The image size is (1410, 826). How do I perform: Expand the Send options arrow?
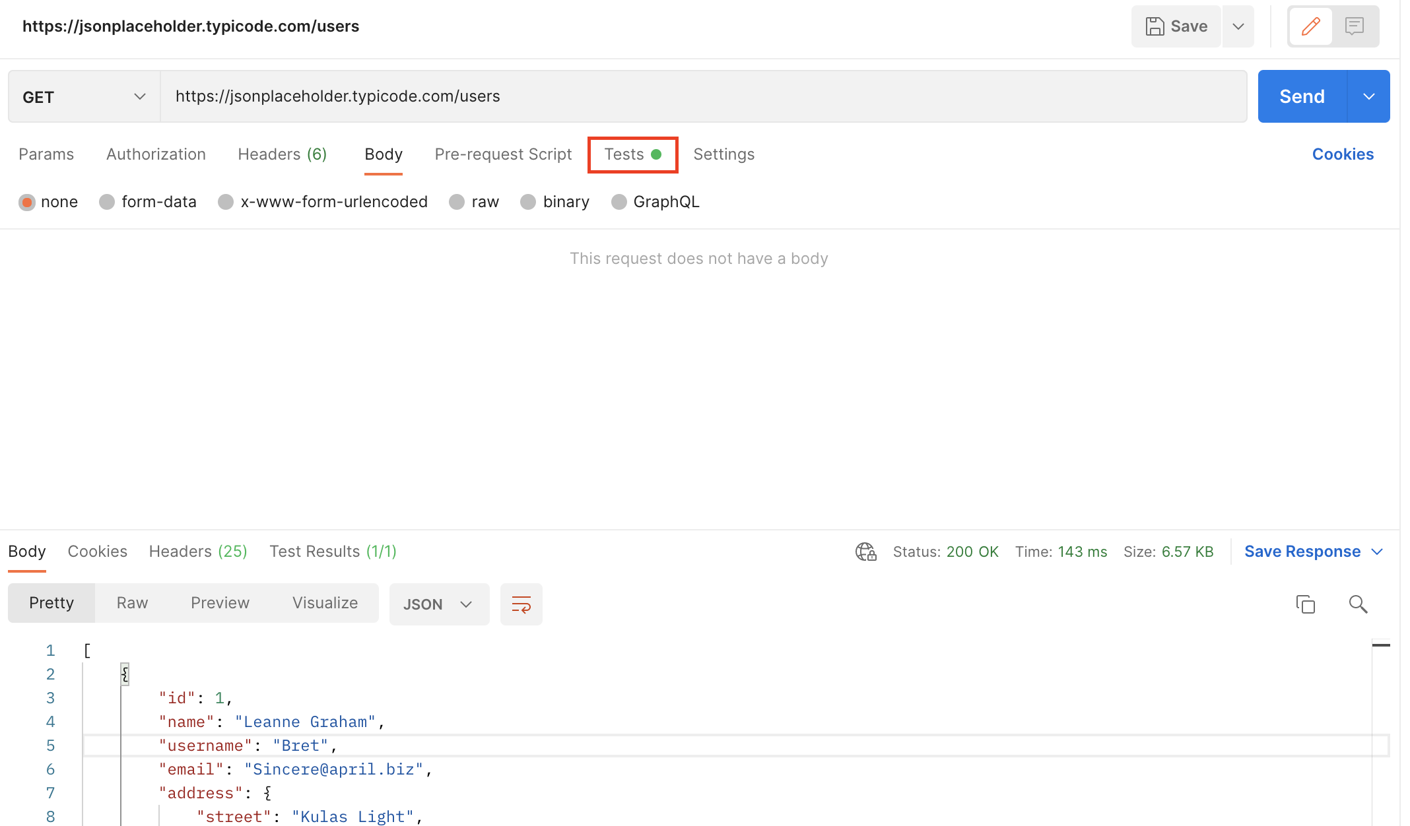point(1369,96)
